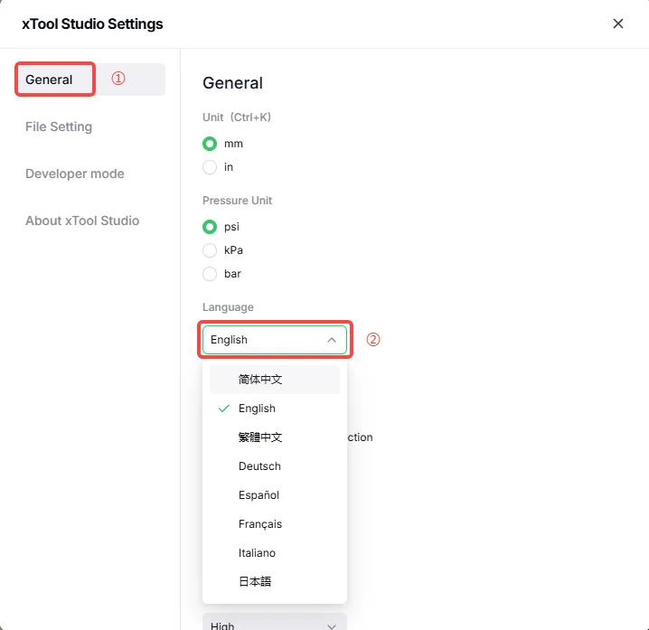Select 繁體中文 from language list
Viewport: 649px width, 630px height.
point(275,437)
